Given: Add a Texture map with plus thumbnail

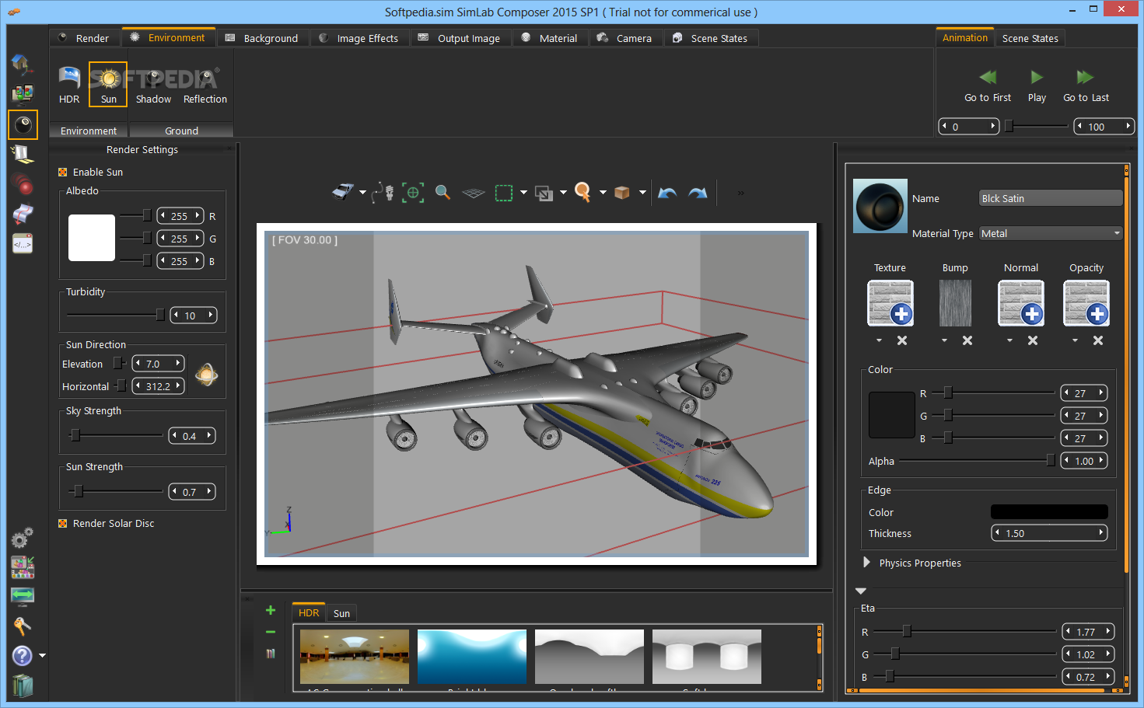Looking at the screenshot, I should tap(890, 303).
